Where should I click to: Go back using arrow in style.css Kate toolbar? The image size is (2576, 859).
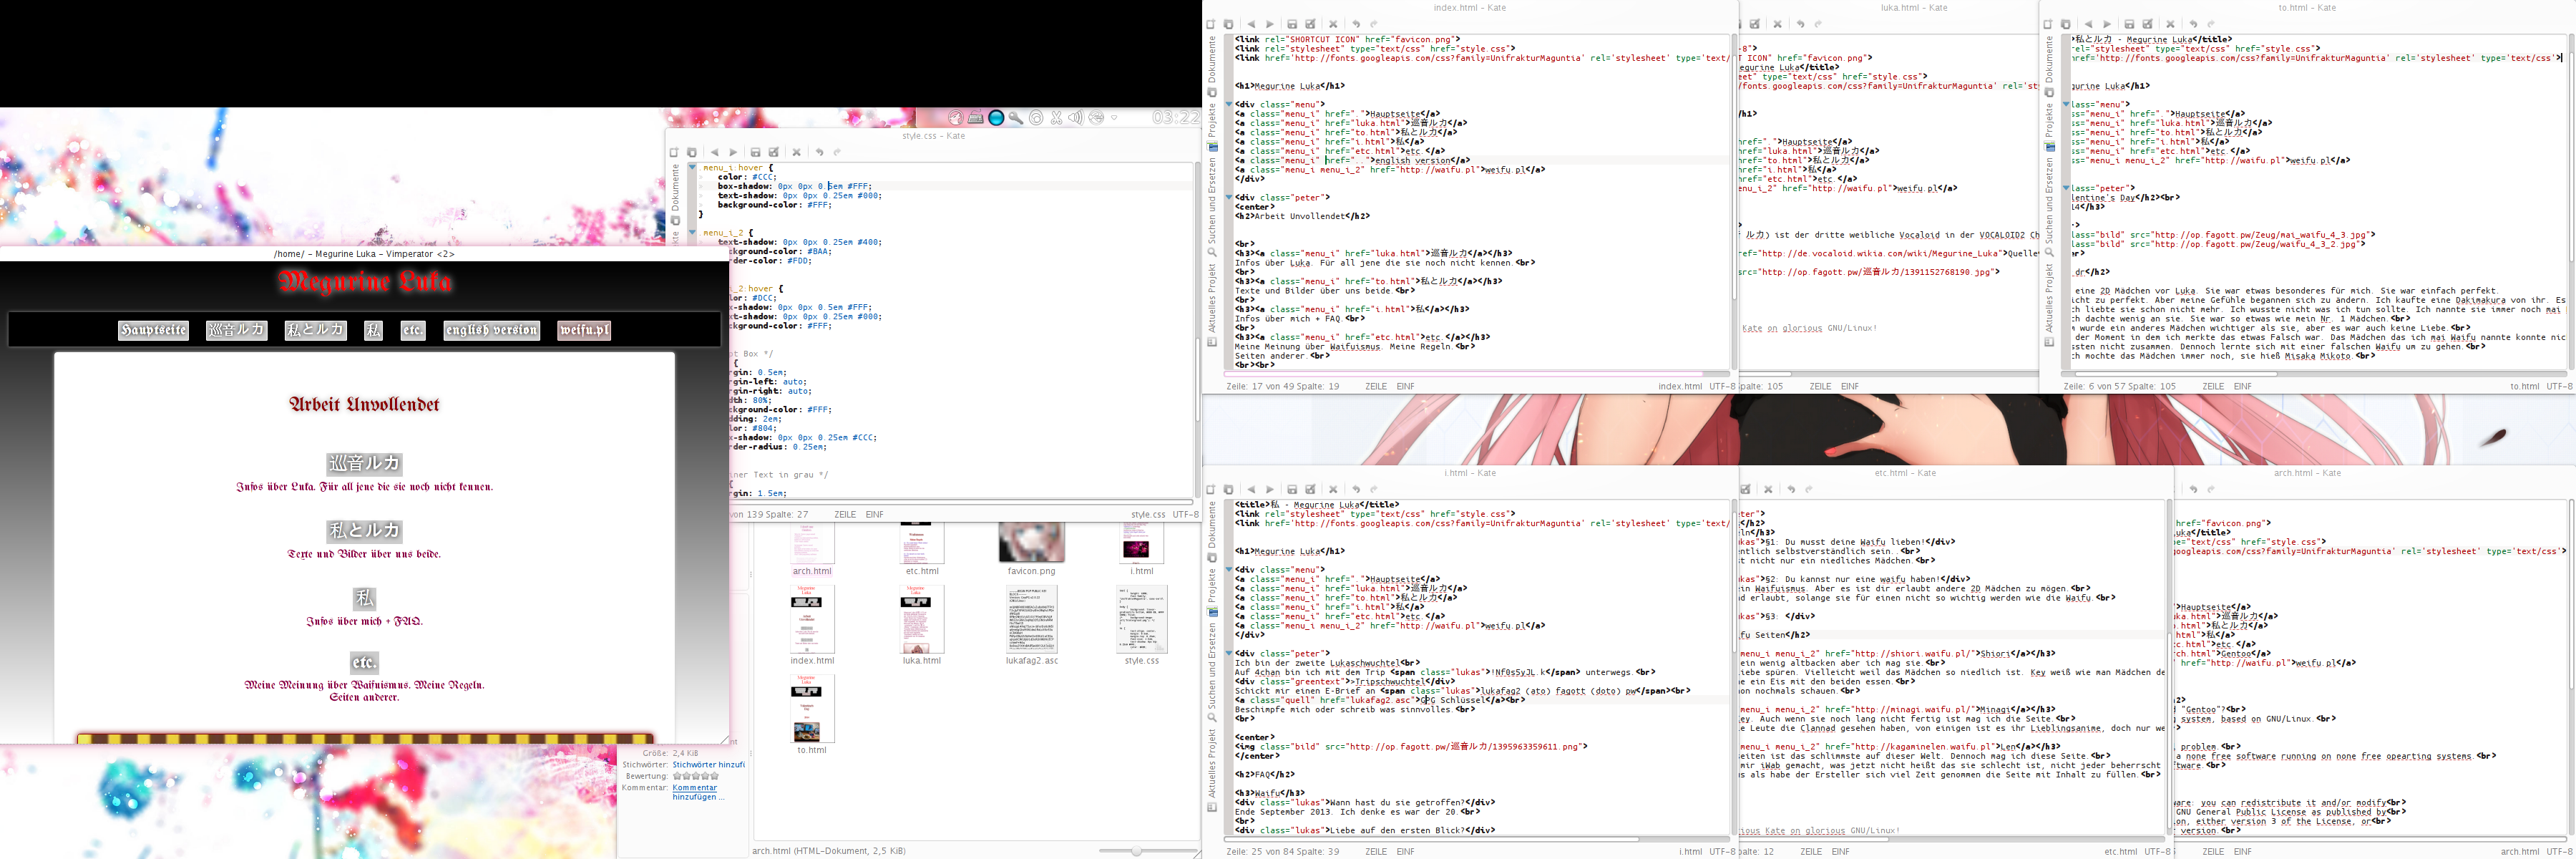715,153
